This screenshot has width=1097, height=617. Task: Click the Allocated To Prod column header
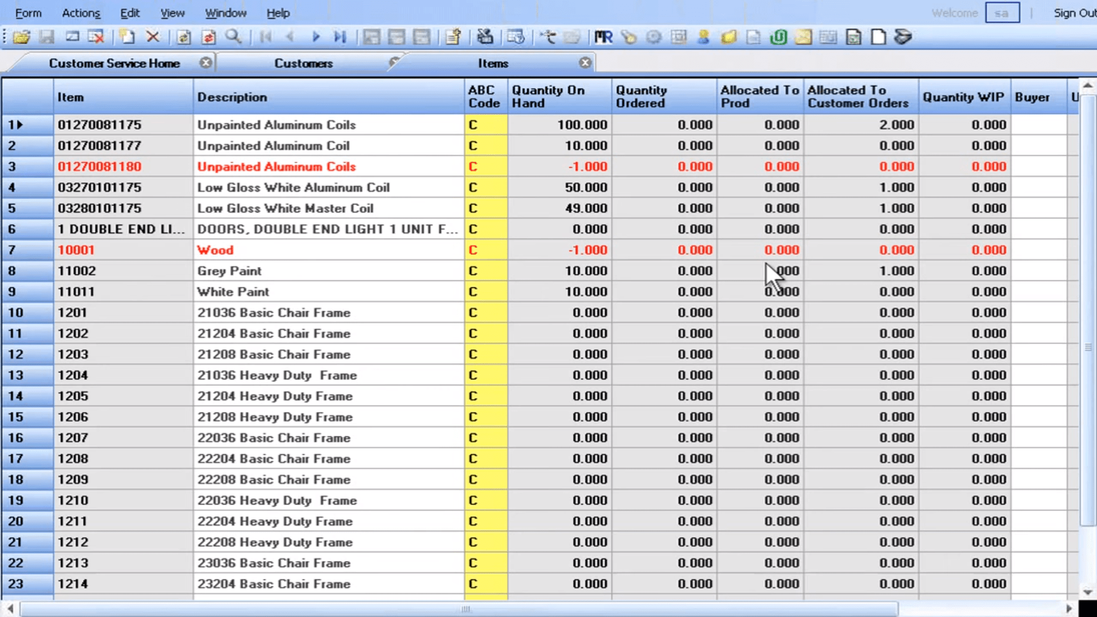click(x=760, y=97)
